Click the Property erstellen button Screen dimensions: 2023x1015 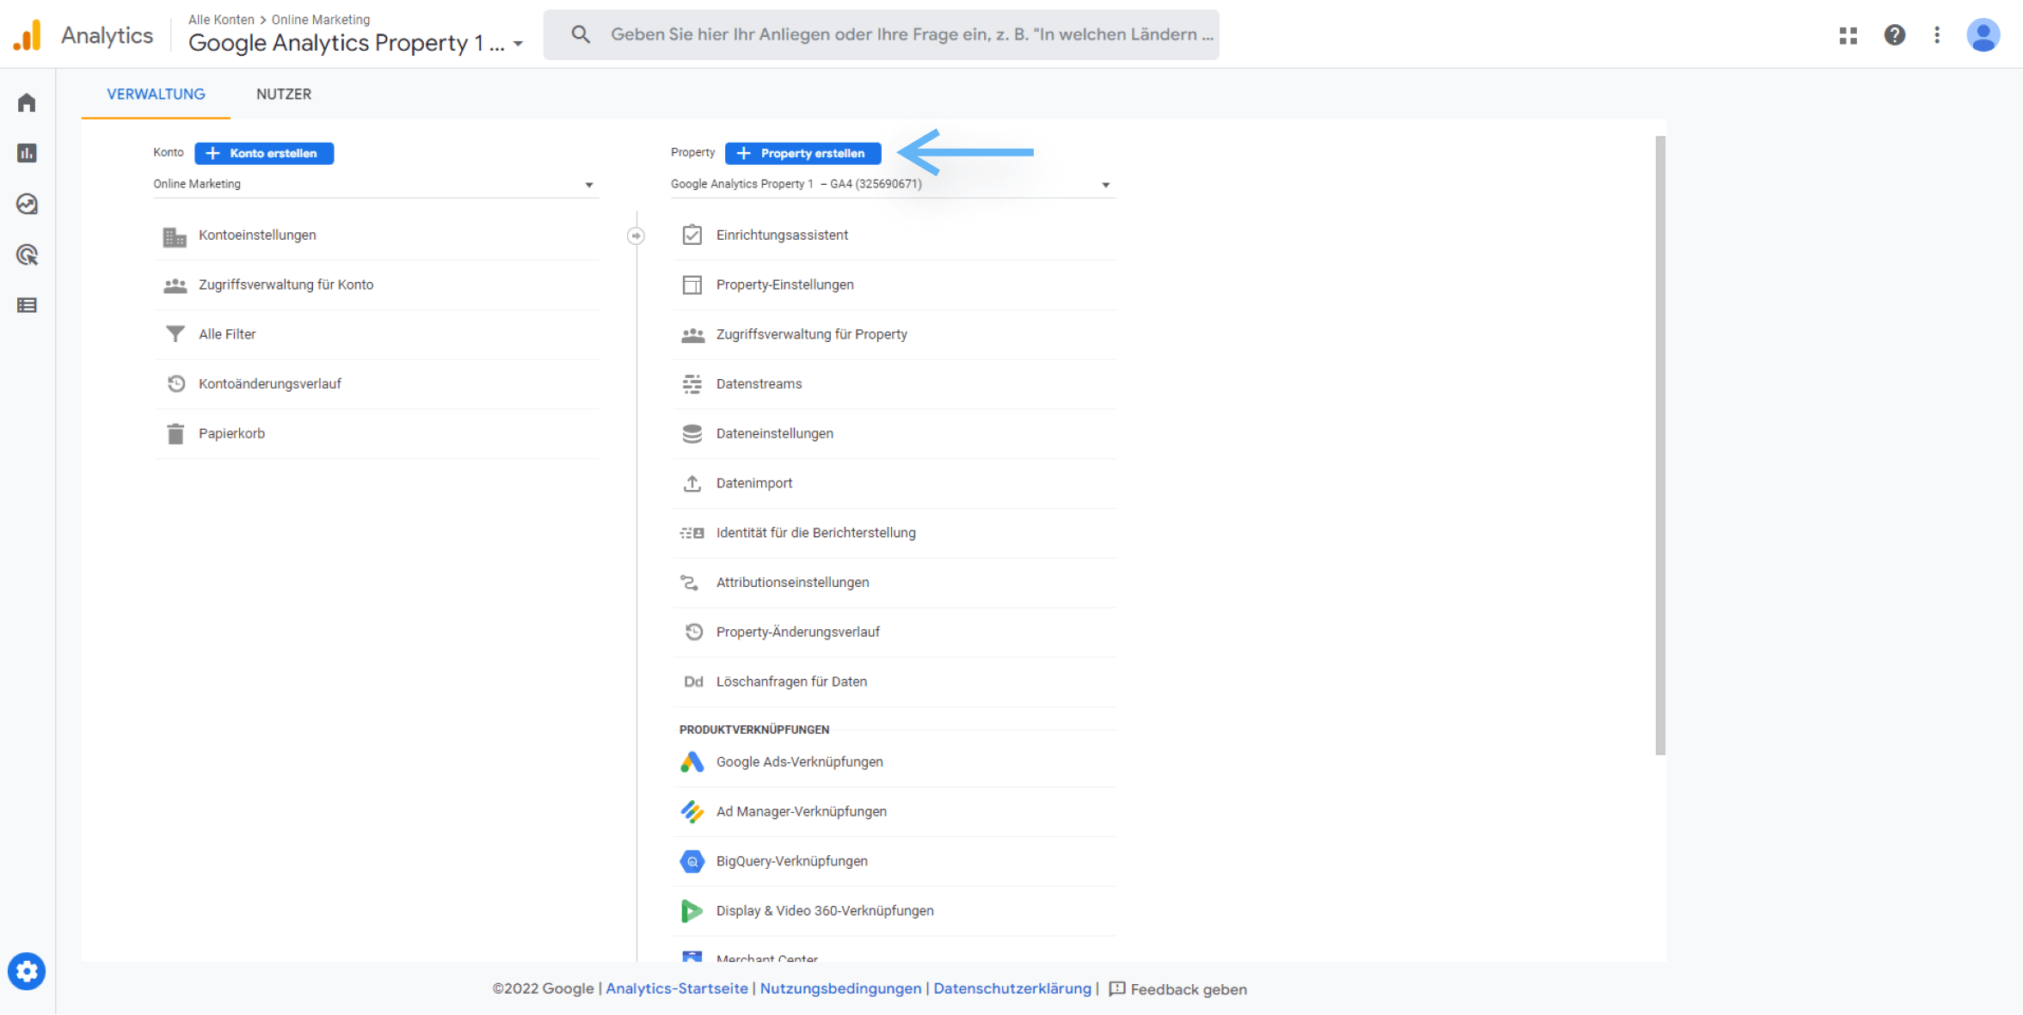coord(802,153)
